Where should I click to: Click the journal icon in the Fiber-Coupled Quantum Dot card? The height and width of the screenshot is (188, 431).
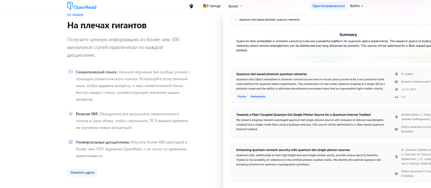(396, 129)
